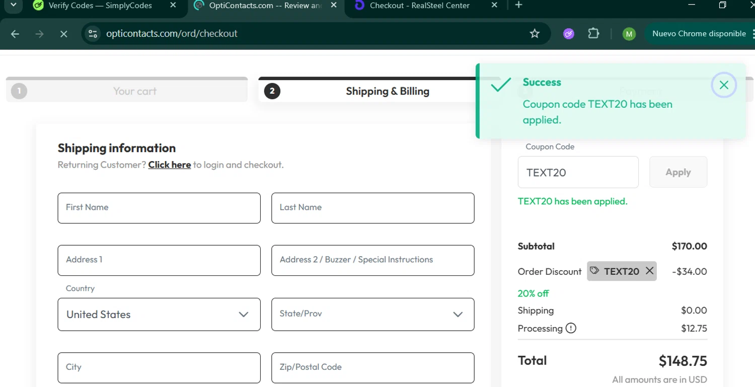Click the Processing fee info icon
The image size is (755, 387).
571,328
